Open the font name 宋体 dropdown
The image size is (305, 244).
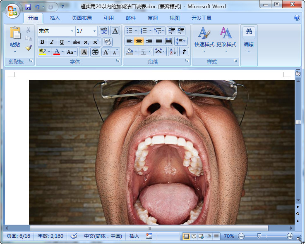pyautogui.click(x=72, y=31)
